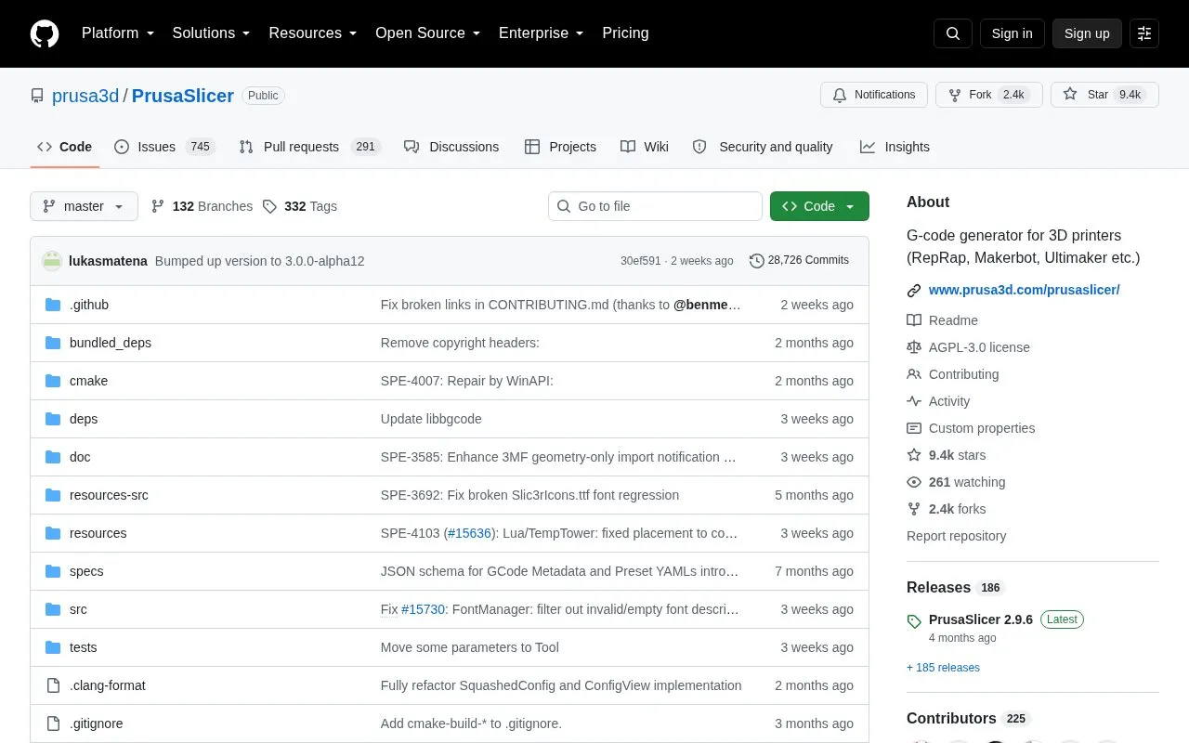Screen dimensions: 1189x743
Task: Open the appearance settings icon button
Action: pos(1144,33)
